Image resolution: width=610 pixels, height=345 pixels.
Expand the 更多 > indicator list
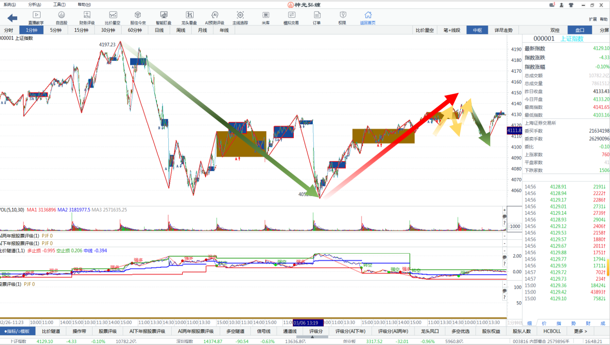pos(580,331)
